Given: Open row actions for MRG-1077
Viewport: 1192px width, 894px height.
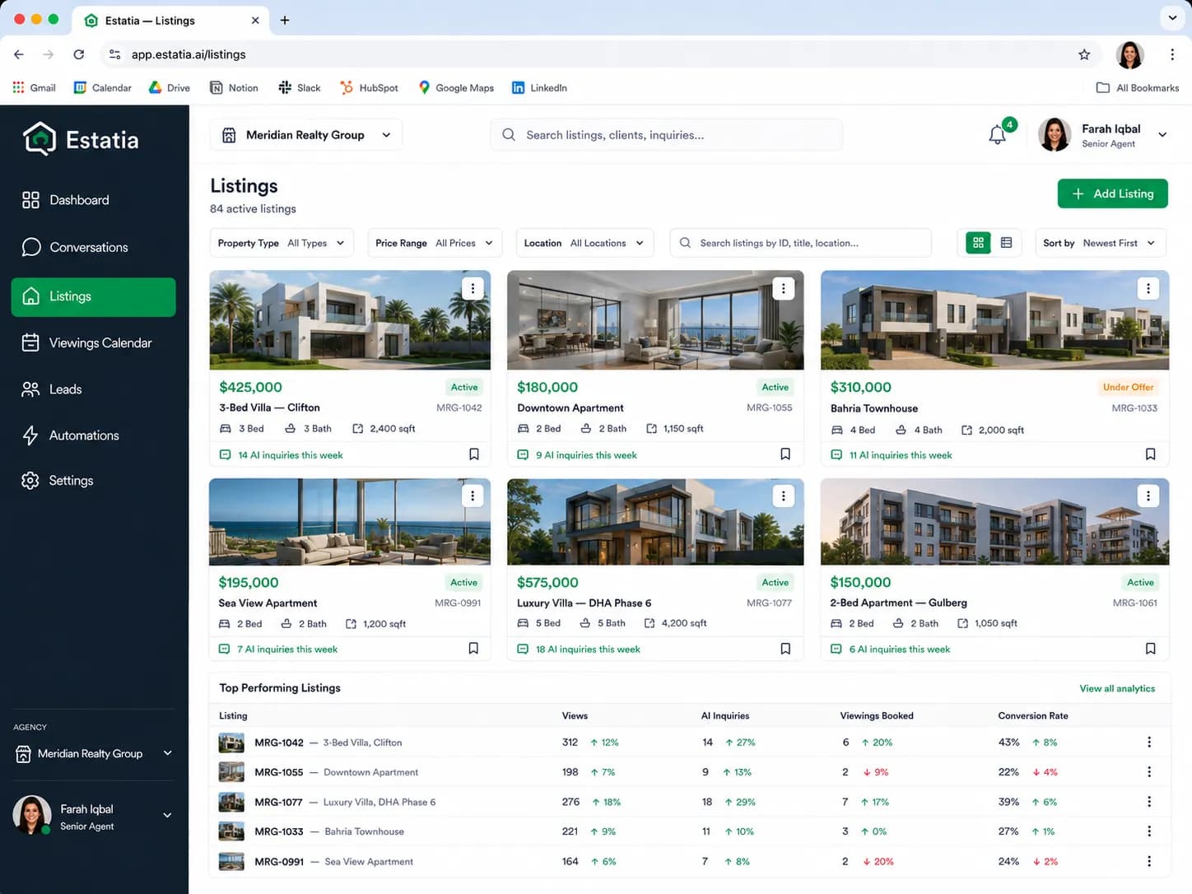Looking at the screenshot, I should [x=1149, y=802].
